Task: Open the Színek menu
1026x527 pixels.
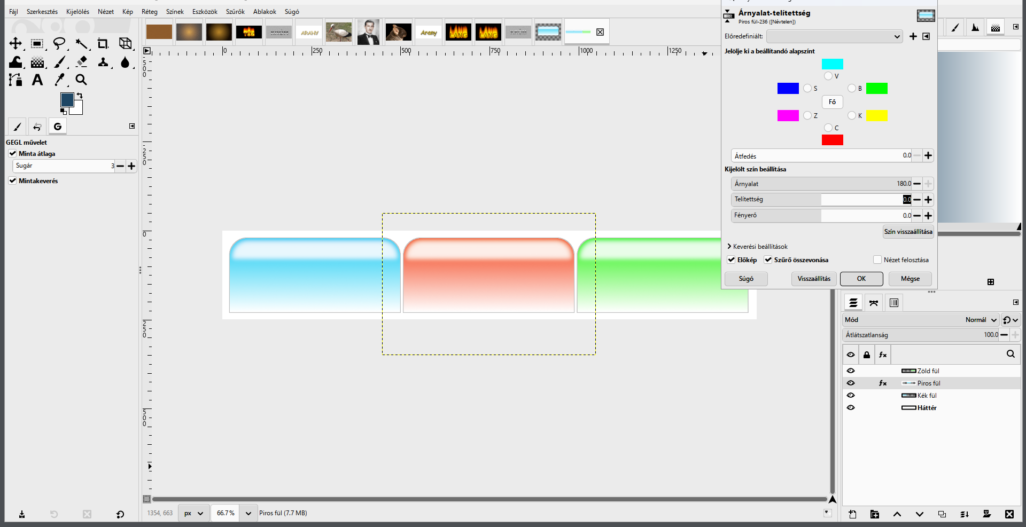Action: click(x=175, y=12)
